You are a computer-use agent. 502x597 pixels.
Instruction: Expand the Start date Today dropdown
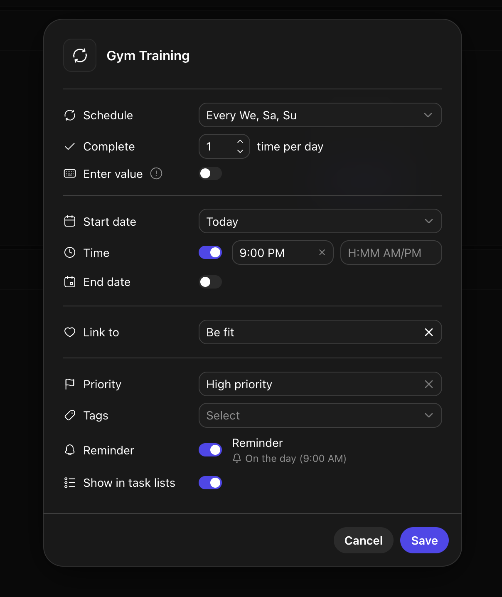tap(320, 221)
